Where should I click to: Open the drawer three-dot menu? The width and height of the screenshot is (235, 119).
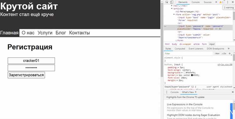(x=167, y=92)
